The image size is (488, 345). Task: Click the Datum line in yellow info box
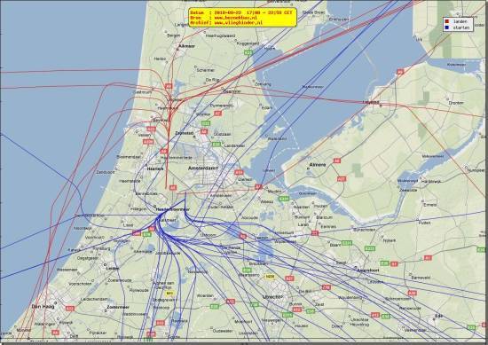[x=241, y=12]
